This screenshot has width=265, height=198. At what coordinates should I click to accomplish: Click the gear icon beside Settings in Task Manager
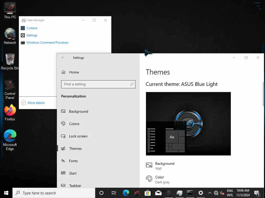coord(23,35)
